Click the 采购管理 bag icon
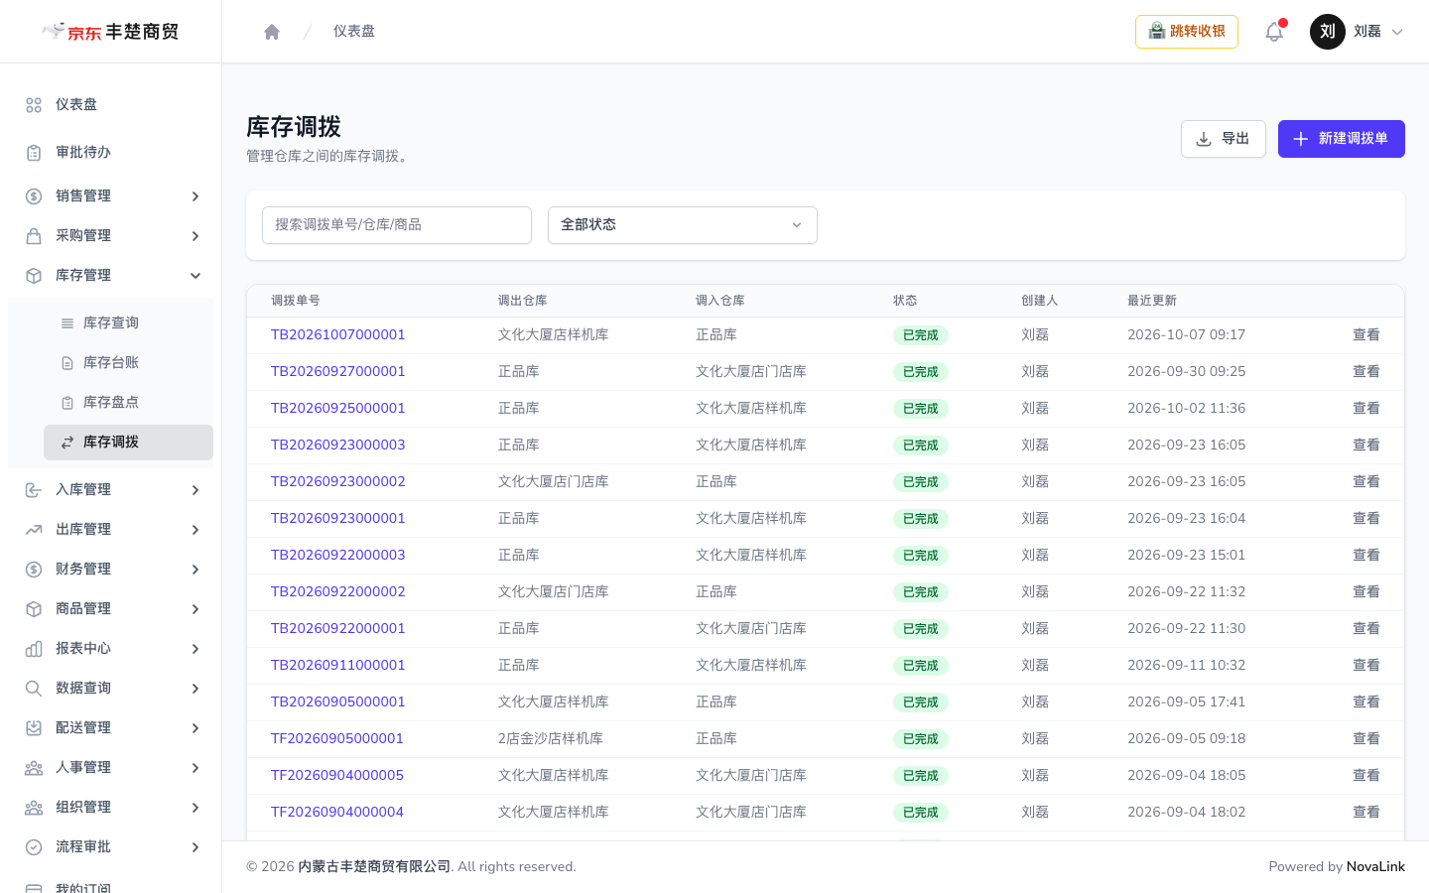Screen dimensions: 1429x893 coord(34,236)
